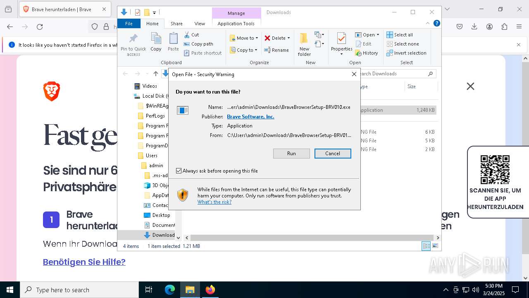The height and width of the screenshot is (298, 529).
Task: Dismiss the Firefox notification bar
Action: [x=519, y=45]
